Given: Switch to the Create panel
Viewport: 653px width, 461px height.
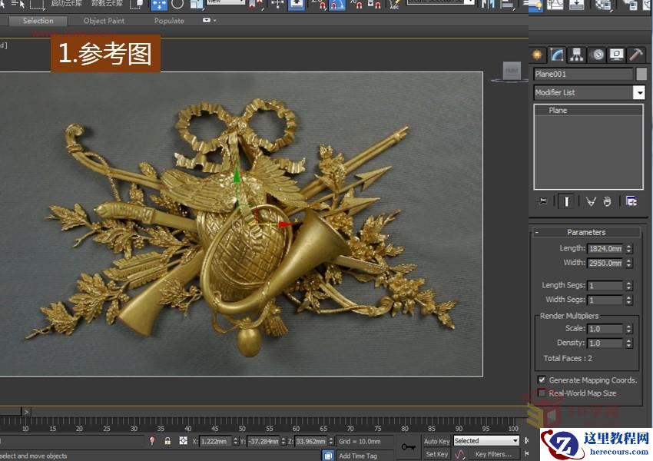Looking at the screenshot, I should 537,55.
